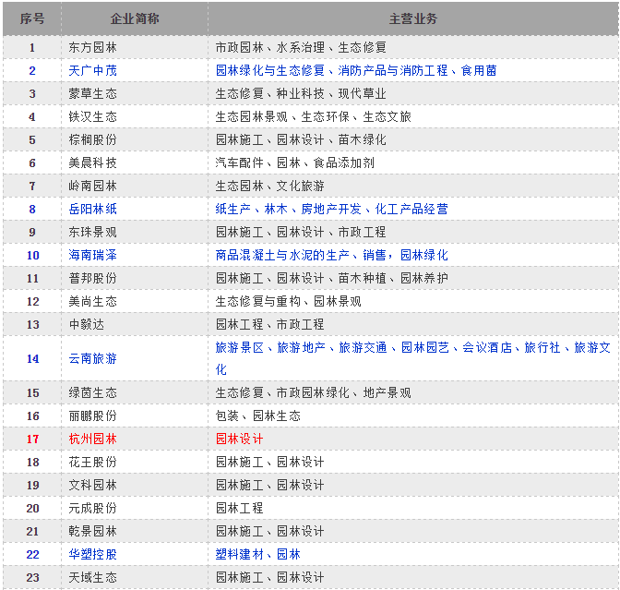
Task: Select the company name 天域生态
Action: click(92, 577)
